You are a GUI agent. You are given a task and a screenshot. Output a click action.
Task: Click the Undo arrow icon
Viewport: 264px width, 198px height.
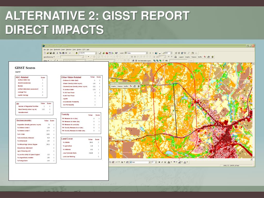(70, 53)
